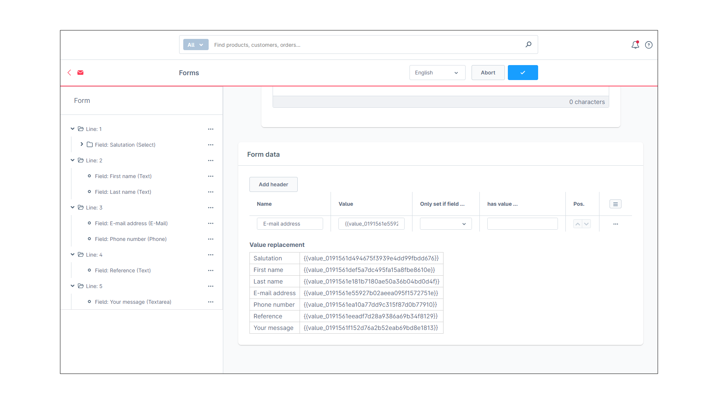Screen dimensions: 718x404
Task: Select Field: Your message (Textarea) in tree
Action: click(133, 302)
